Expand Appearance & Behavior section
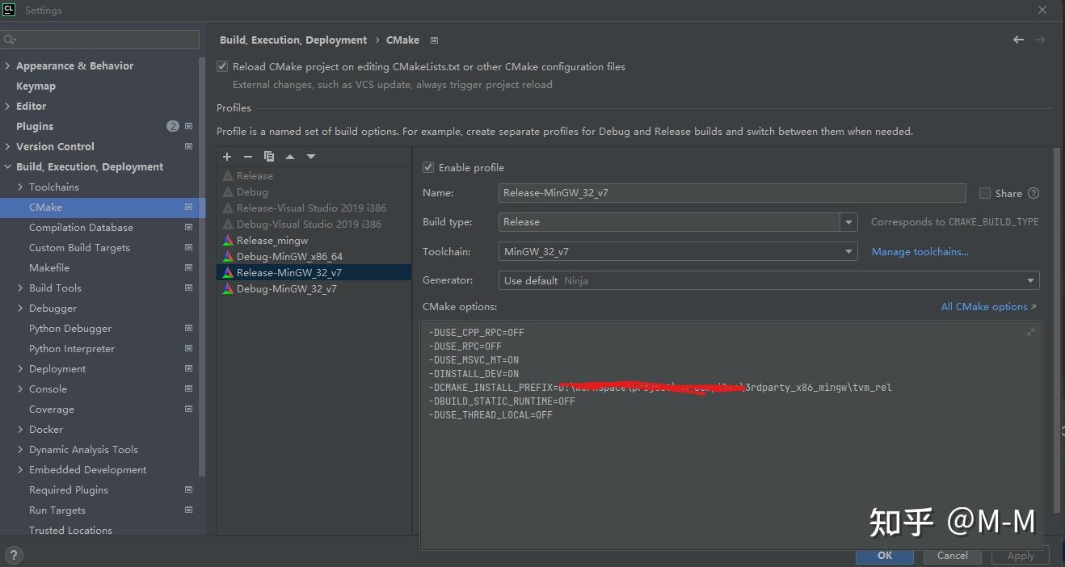1065x567 pixels. (7, 65)
